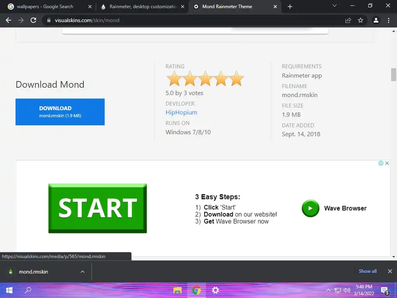This screenshot has height=298, width=397.
Task: Click scrollbar down arrow
Action: [x=394, y=257]
